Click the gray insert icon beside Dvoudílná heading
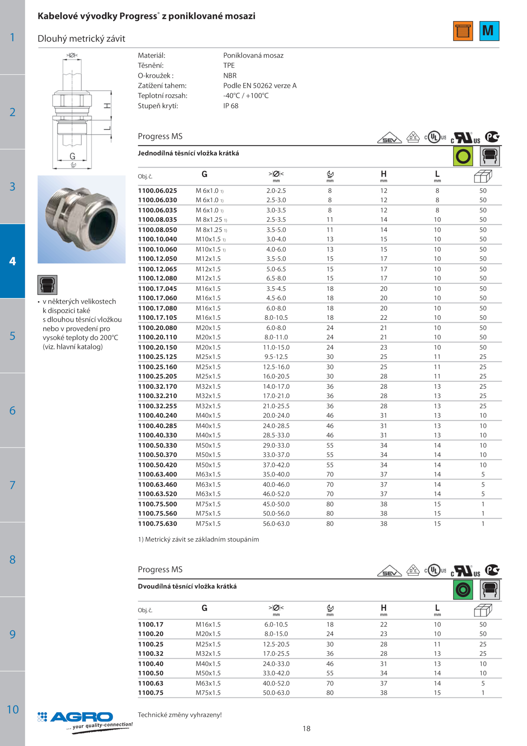Image resolution: width=527 pixels, height=746 pixels. click(x=490, y=589)
